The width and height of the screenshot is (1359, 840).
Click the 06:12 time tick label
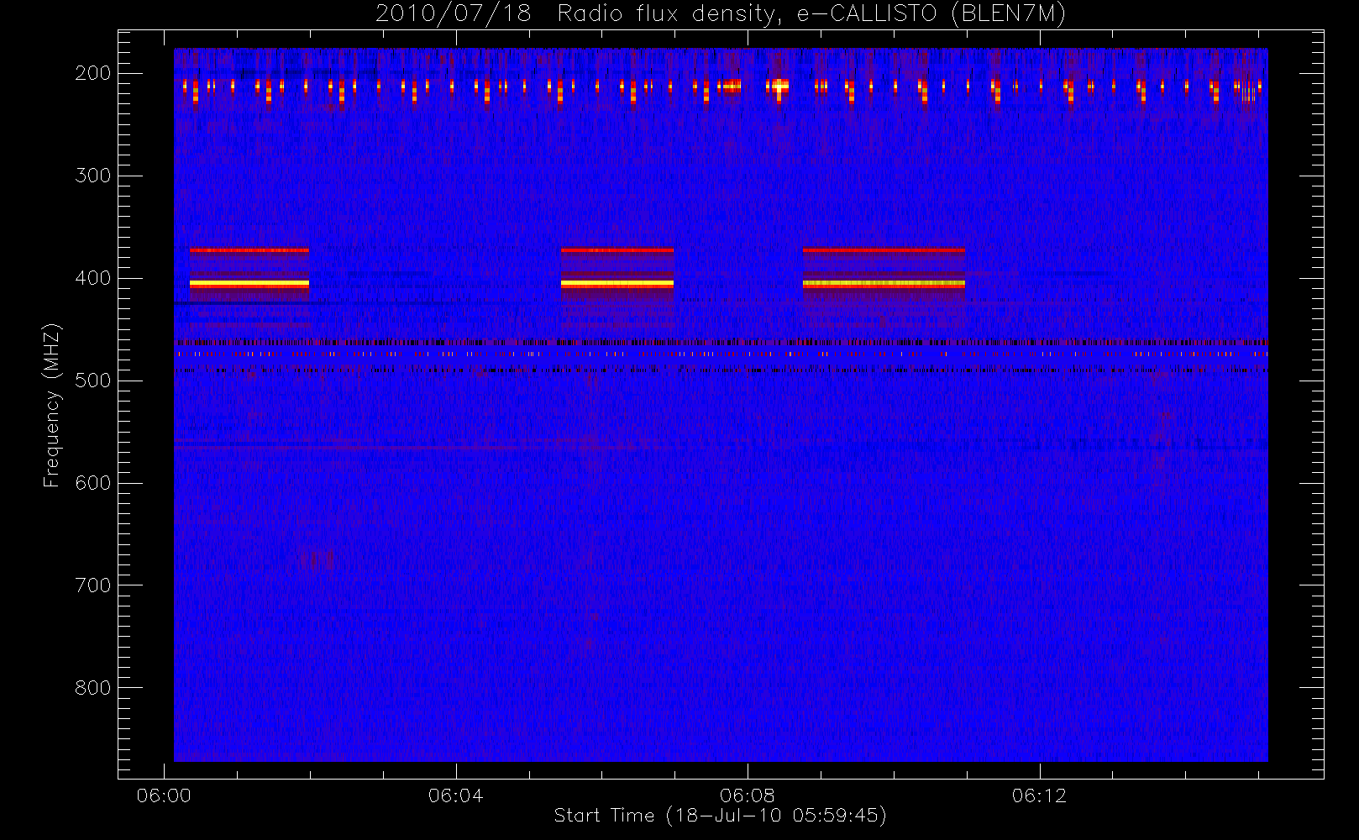(1039, 795)
